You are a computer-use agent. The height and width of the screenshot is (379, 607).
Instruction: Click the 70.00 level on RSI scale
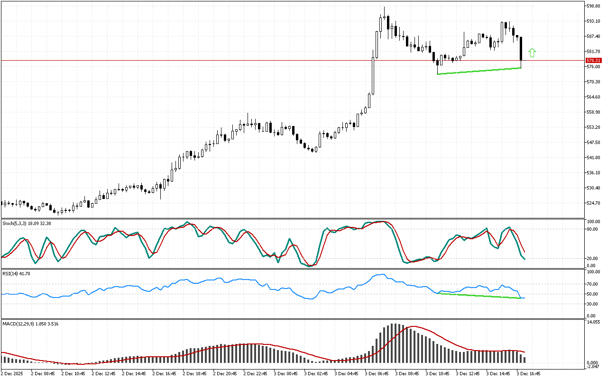(592, 284)
